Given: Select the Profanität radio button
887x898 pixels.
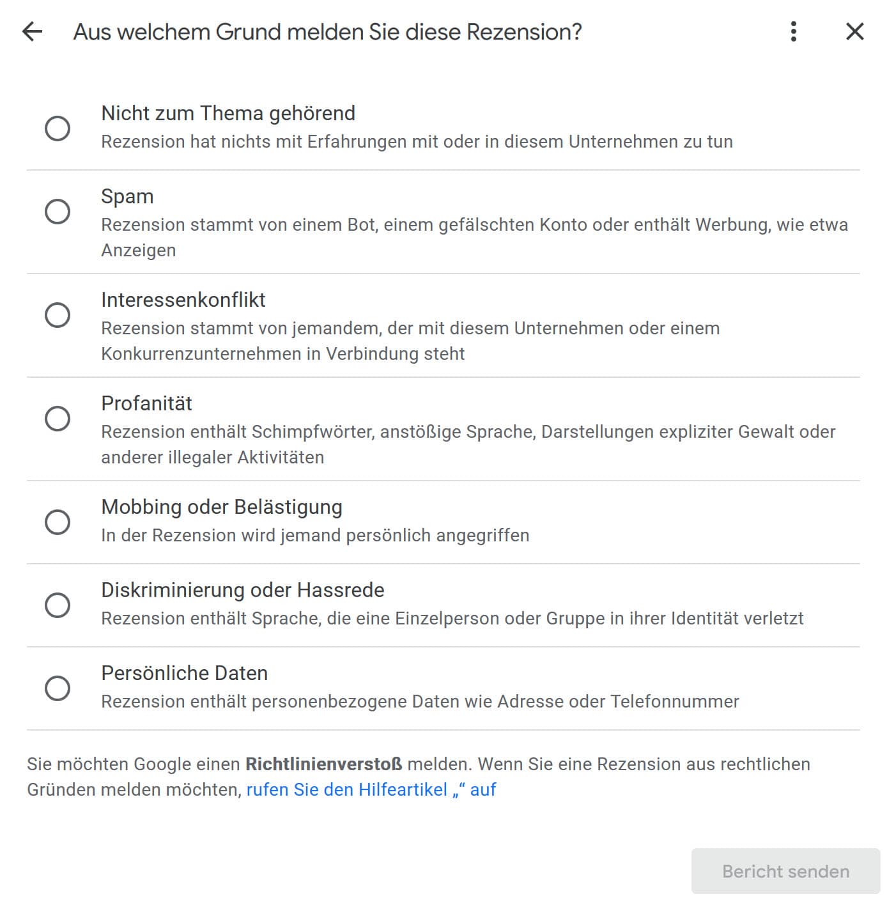Looking at the screenshot, I should pyautogui.click(x=58, y=418).
